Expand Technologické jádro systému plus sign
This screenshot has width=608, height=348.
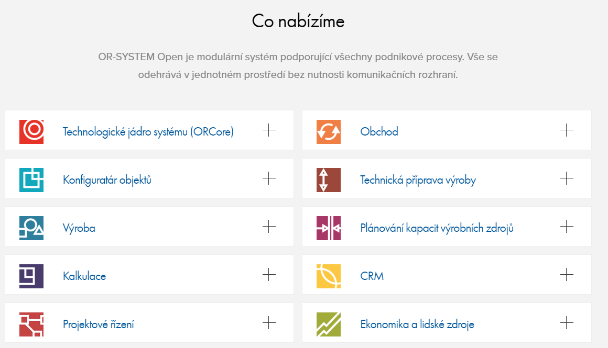point(269,130)
